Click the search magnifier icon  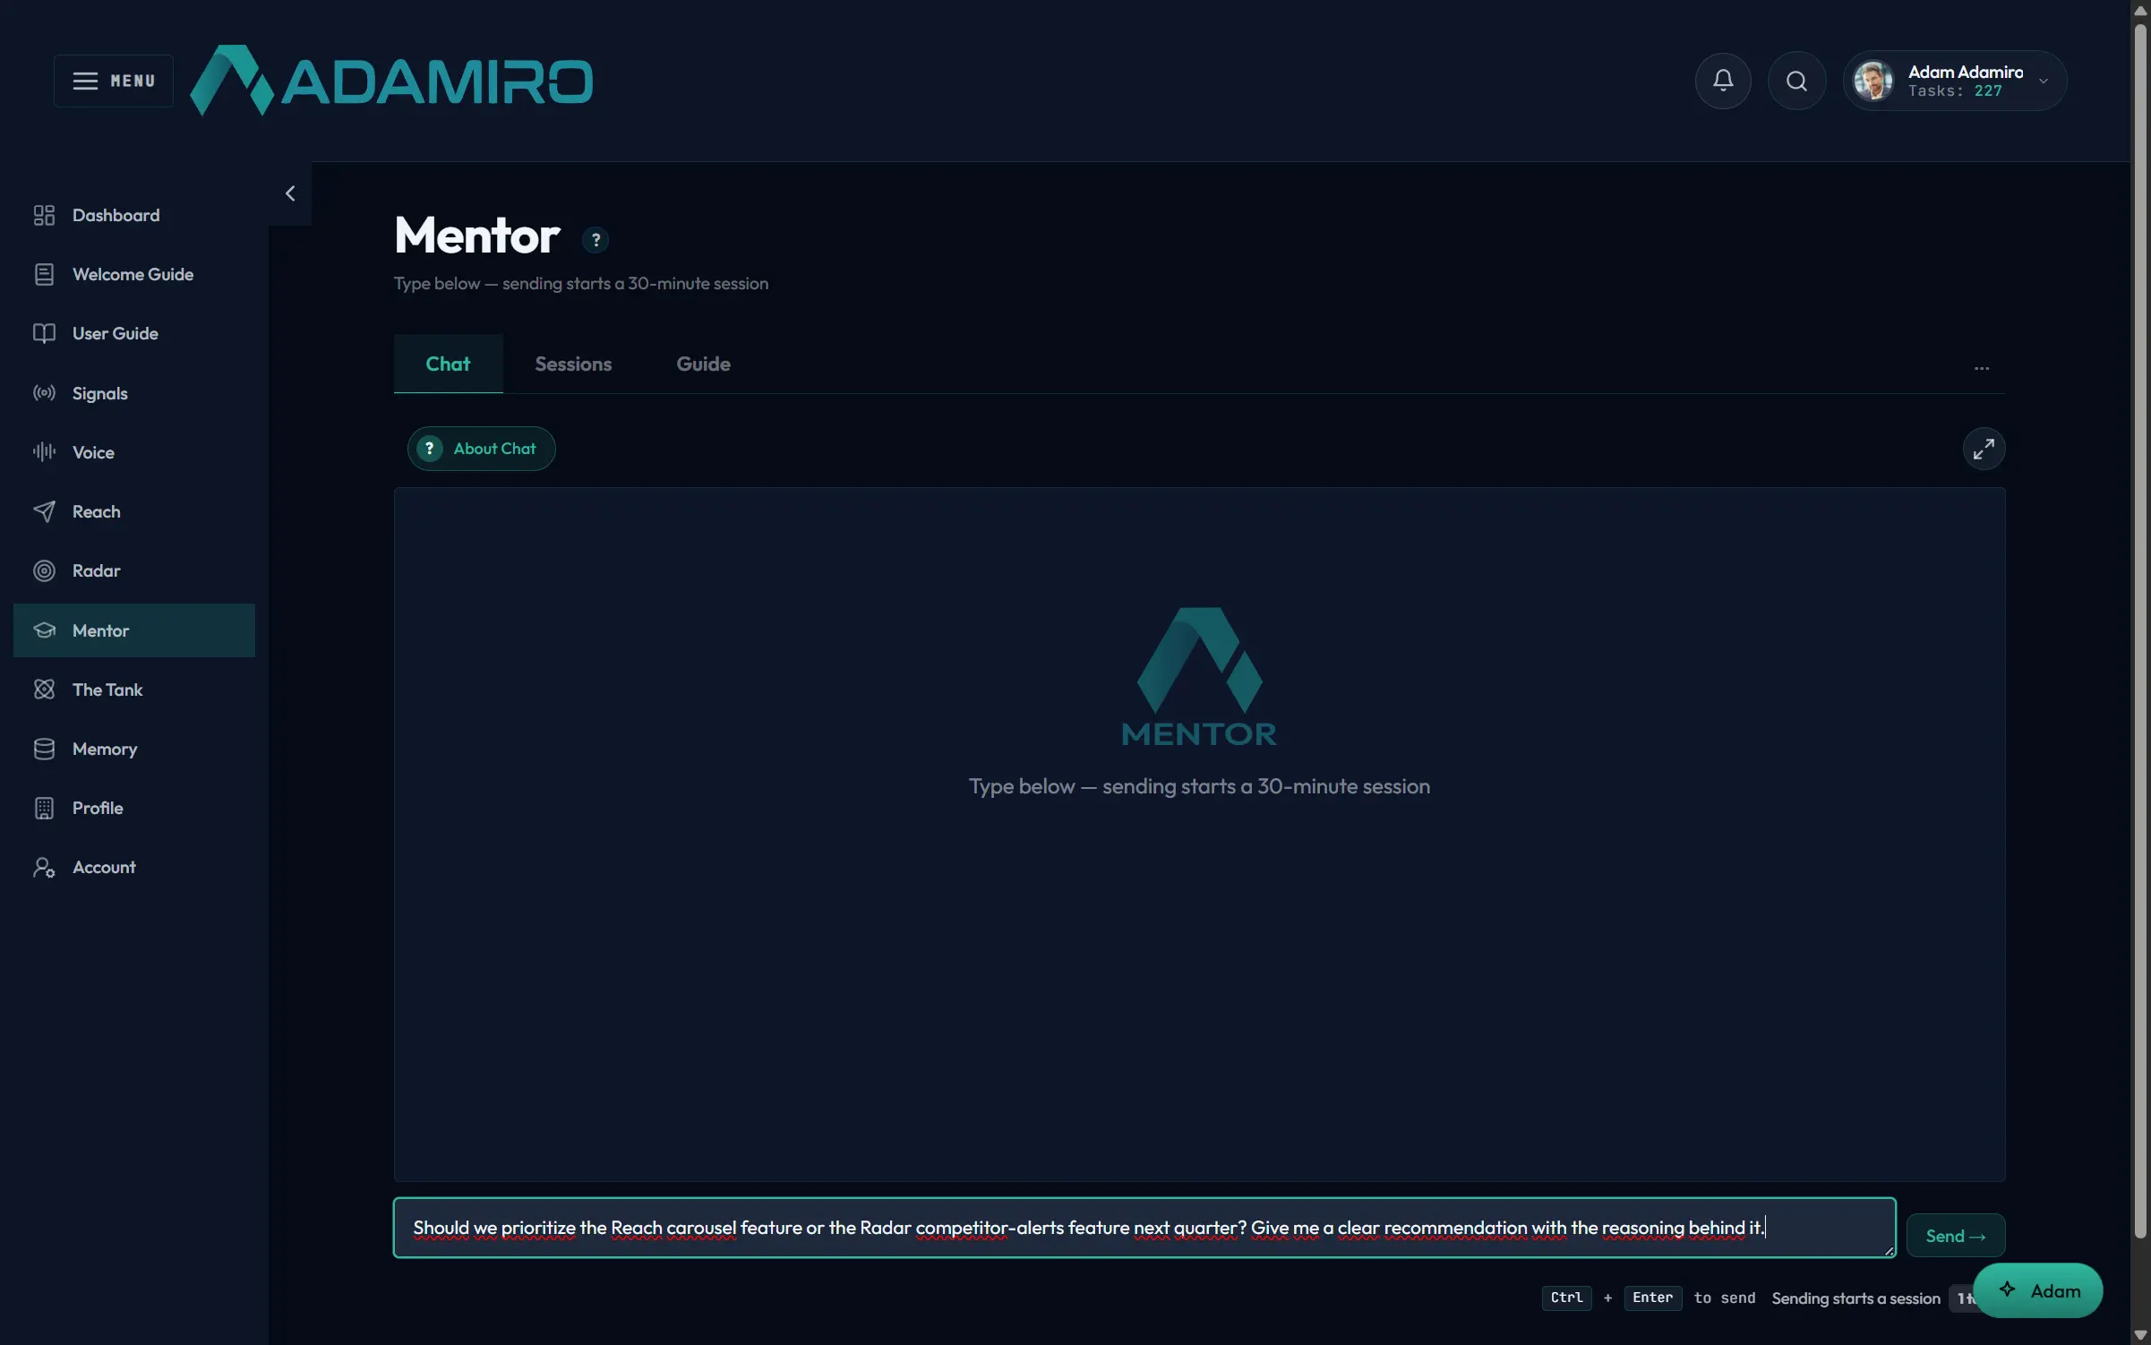pyautogui.click(x=1796, y=81)
